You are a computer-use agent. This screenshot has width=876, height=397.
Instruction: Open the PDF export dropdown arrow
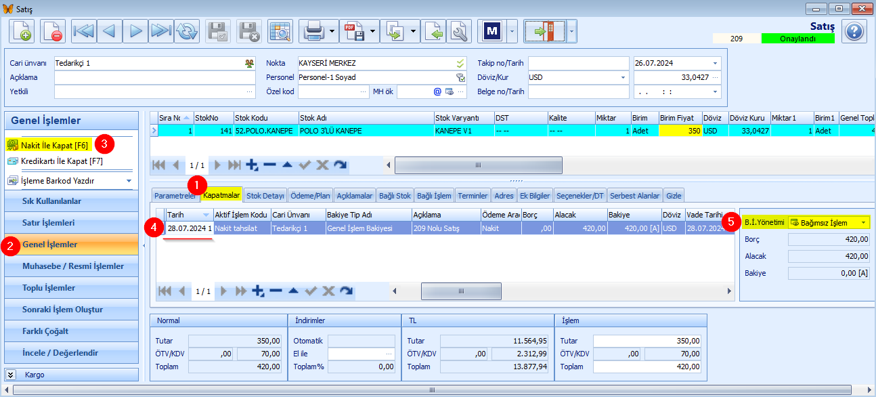[373, 31]
